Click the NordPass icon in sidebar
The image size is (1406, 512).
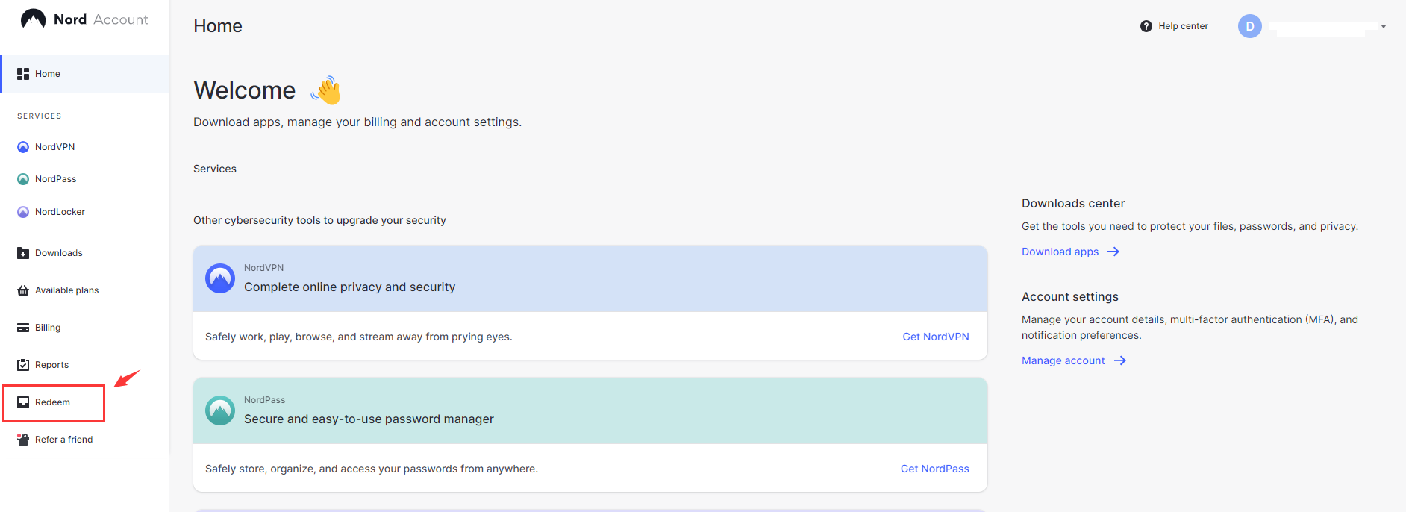click(x=23, y=179)
